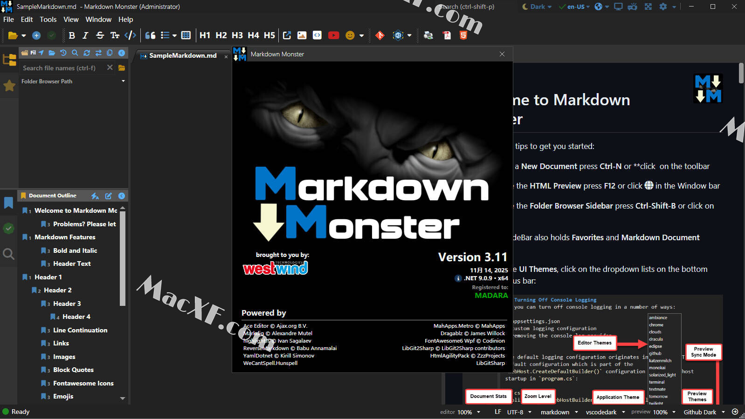The width and height of the screenshot is (745, 419).
Task: Toggle the Dark theme mode switch
Action: pyautogui.click(x=536, y=7)
